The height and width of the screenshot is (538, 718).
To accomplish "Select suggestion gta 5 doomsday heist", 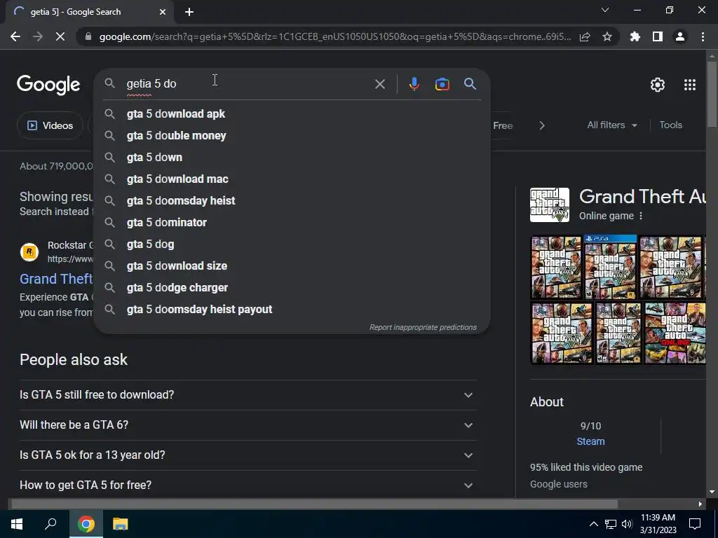I will [292, 201].
